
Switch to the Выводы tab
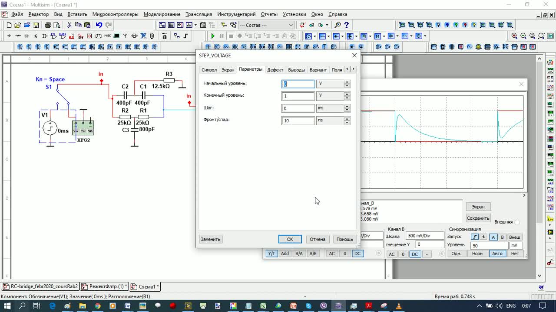click(297, 70)
